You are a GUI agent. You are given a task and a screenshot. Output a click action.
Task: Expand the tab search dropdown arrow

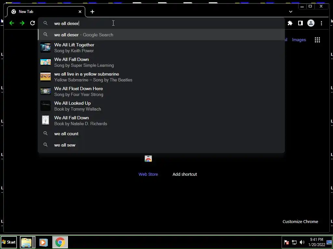click(290, 12)
